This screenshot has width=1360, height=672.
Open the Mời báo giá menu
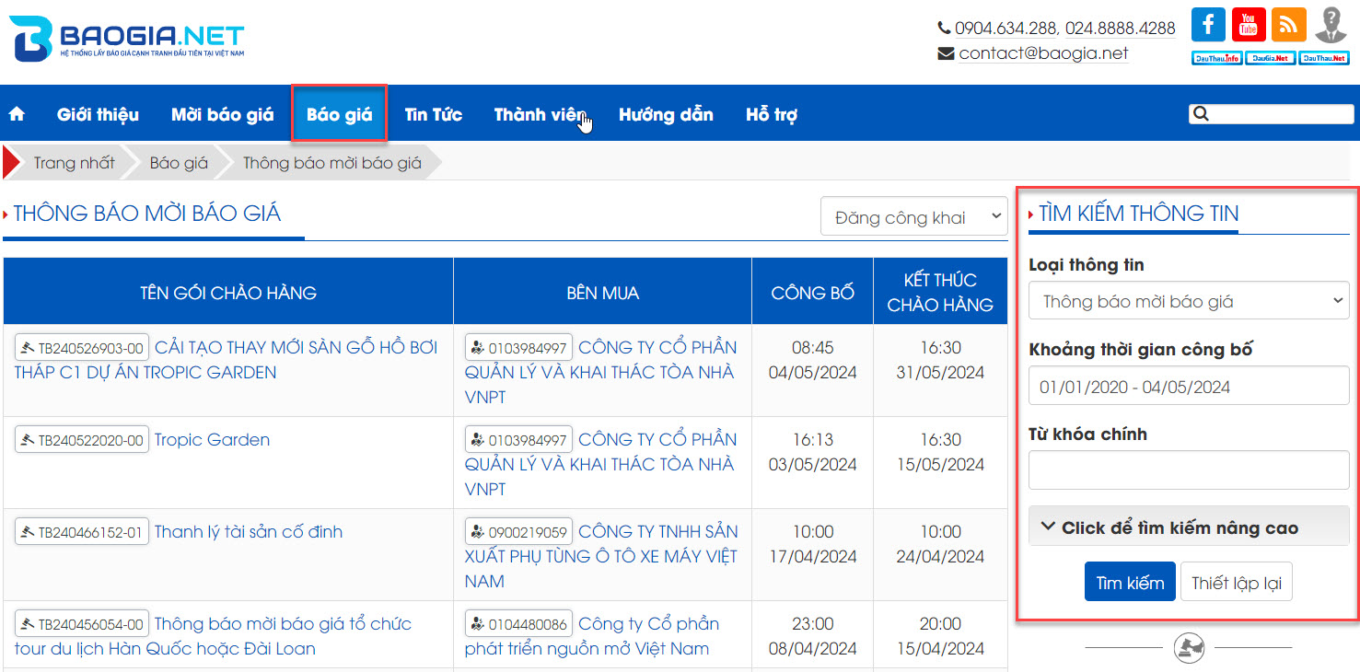(222, 114)
